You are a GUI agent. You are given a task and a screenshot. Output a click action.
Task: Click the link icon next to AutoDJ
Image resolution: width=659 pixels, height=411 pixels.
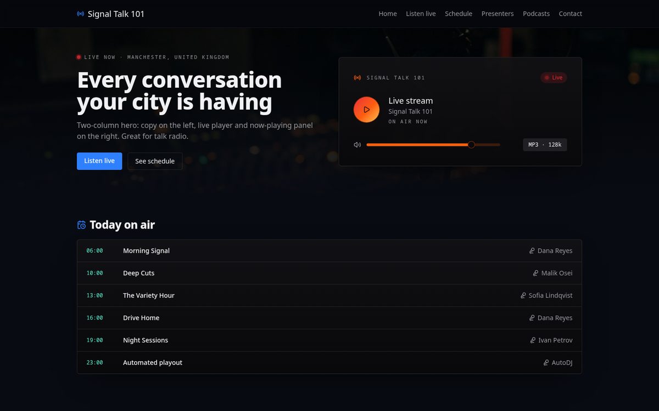click(x=546, y=363)
